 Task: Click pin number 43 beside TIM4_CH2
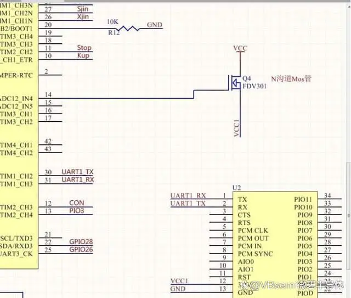coord(48,149)
